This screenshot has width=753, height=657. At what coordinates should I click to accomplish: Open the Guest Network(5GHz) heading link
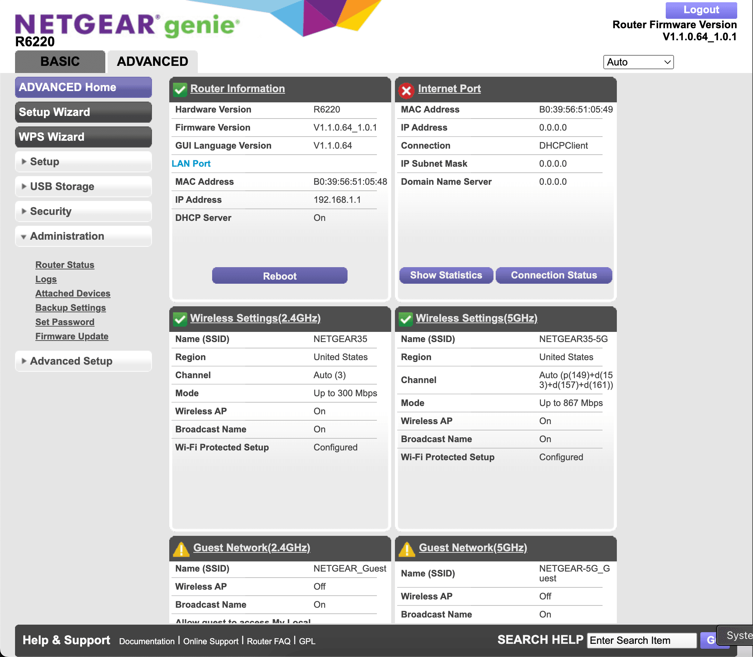473,547
